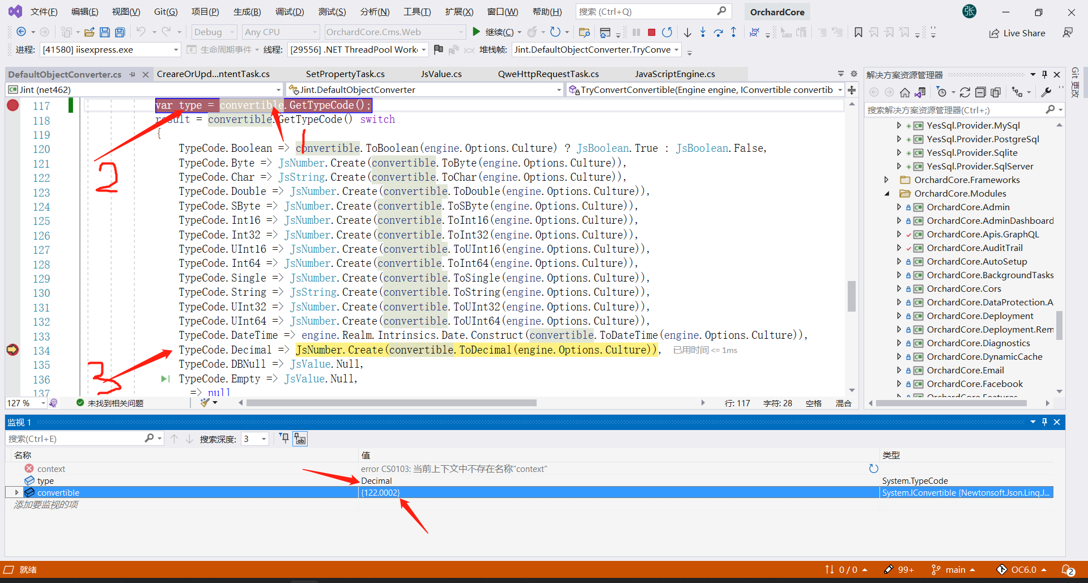The image size is (1088, 583).
Task: Open notifications via the bell icon
Action: (x=1069, y=569)
